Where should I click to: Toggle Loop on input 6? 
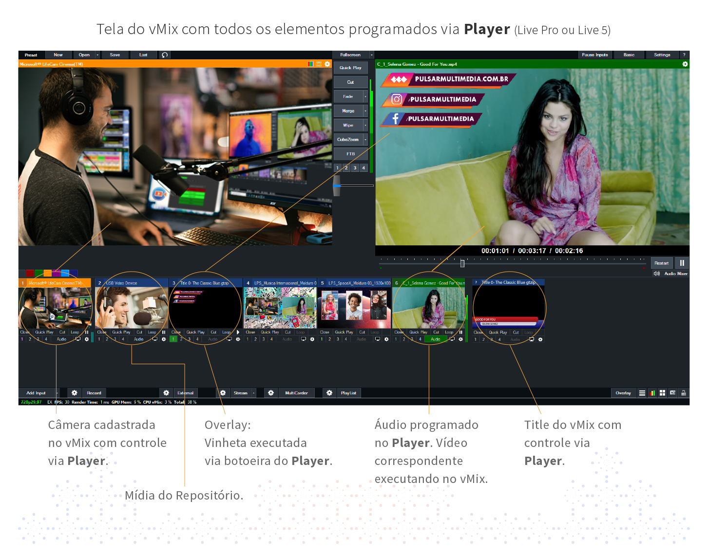[x=449, y=333]
